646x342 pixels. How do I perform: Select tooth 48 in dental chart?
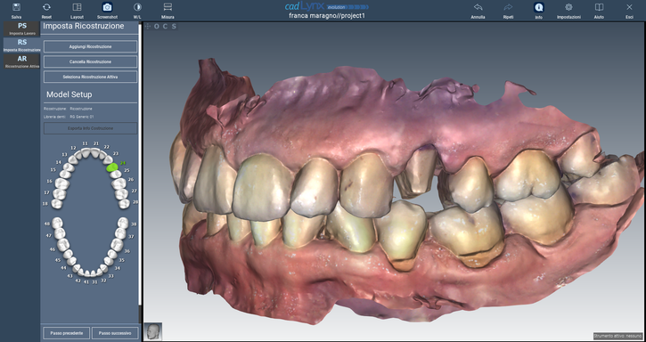coord(57,223)
